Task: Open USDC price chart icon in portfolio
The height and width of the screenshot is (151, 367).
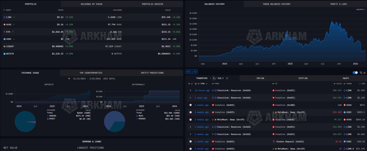Action: pos(14,39)
